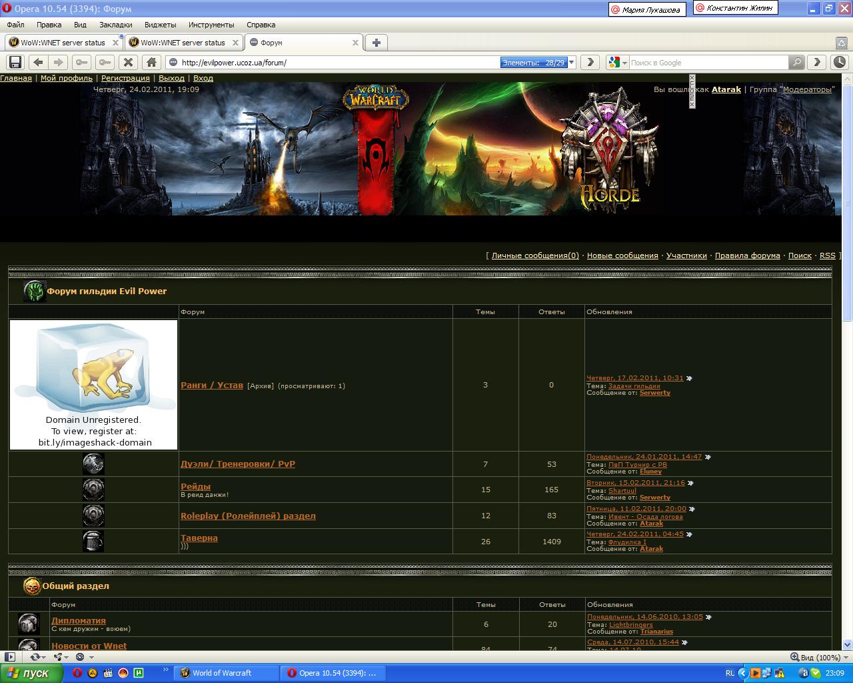Click the green tray icon beside the clock
Image resolution: width=853 pixels, height=683 pixels.
coord(816,673)
